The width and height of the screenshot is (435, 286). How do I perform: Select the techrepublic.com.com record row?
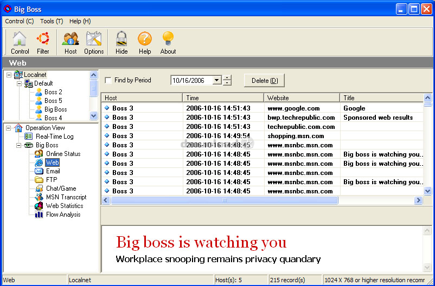(x=262, y=127)
